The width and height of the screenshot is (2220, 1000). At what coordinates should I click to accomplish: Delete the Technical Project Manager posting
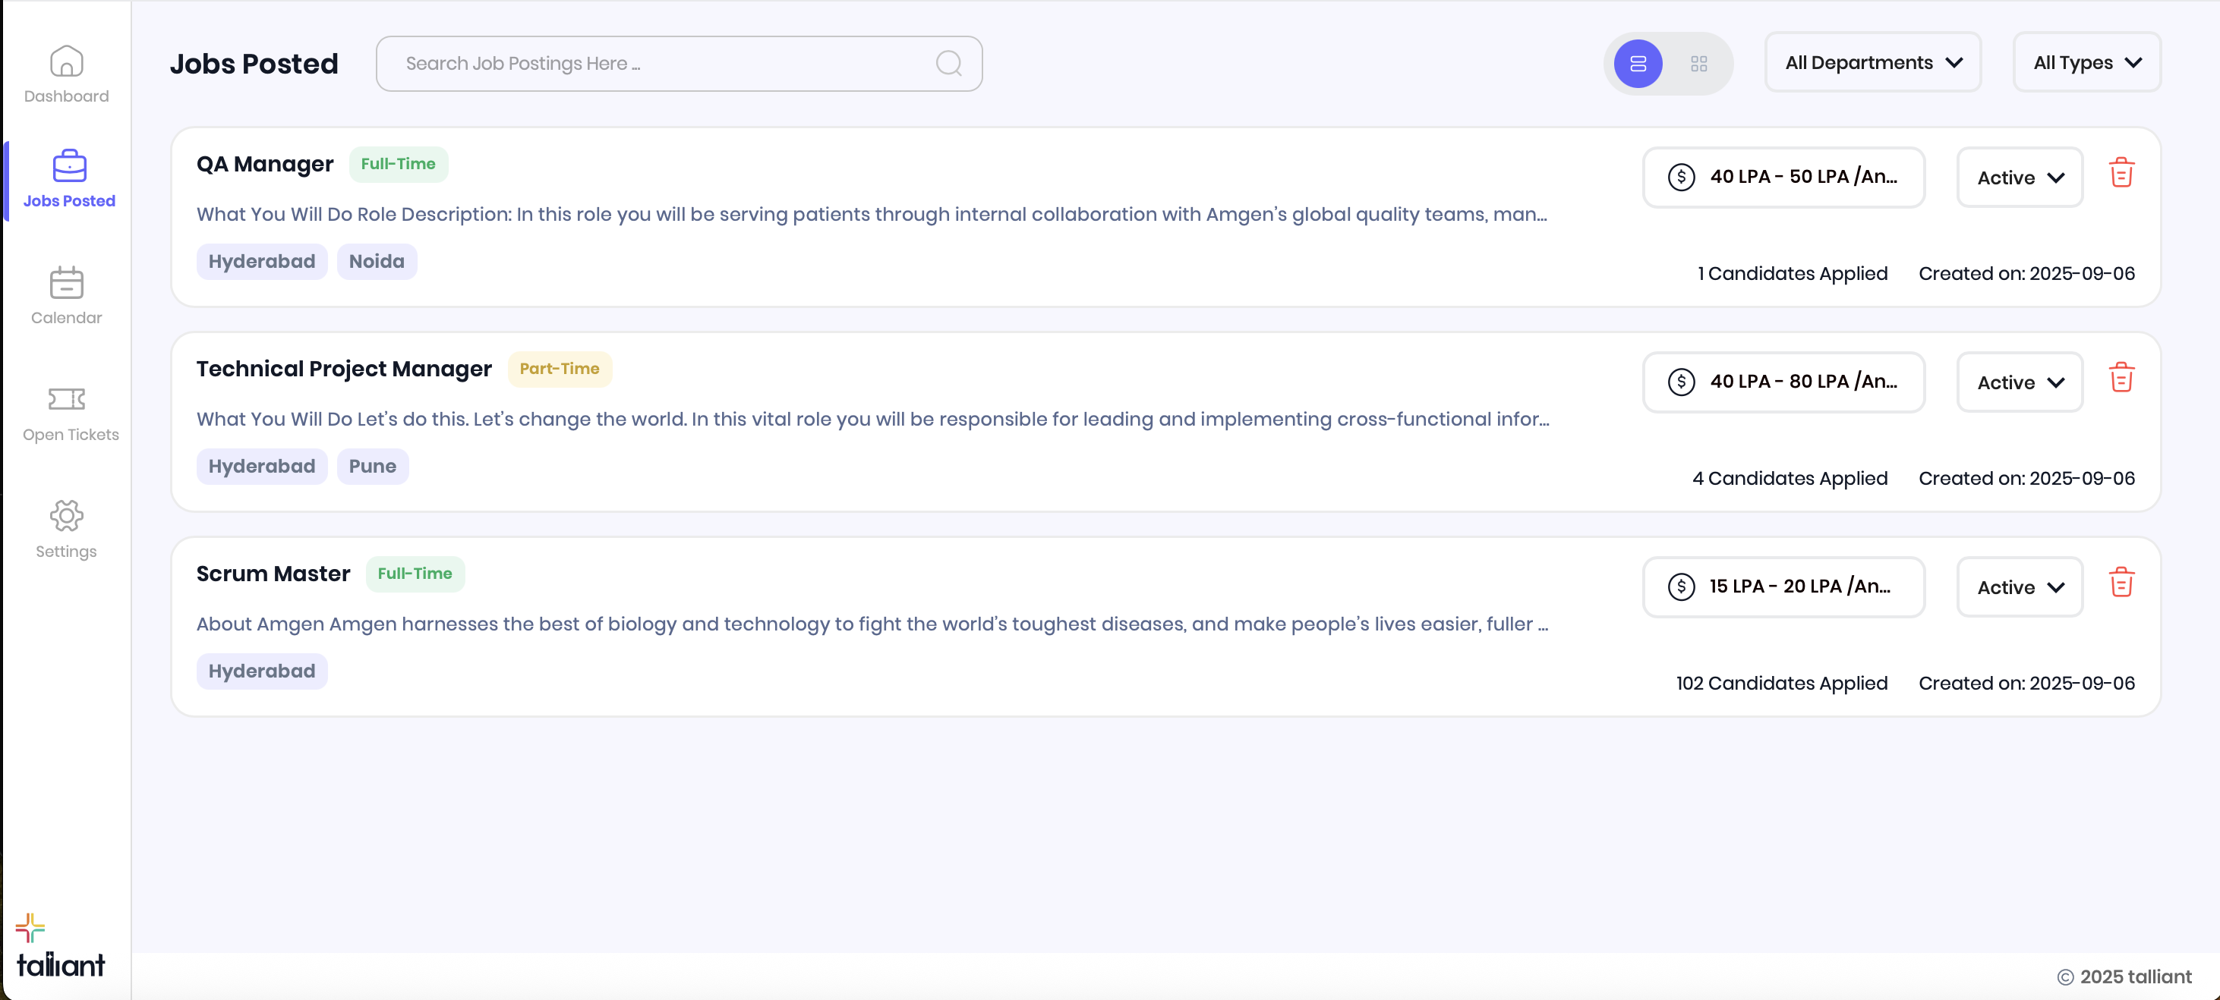pos(2121,378)
